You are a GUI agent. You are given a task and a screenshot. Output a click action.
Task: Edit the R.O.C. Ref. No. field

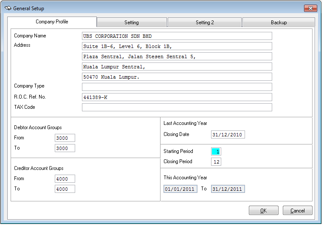(177, 97)
